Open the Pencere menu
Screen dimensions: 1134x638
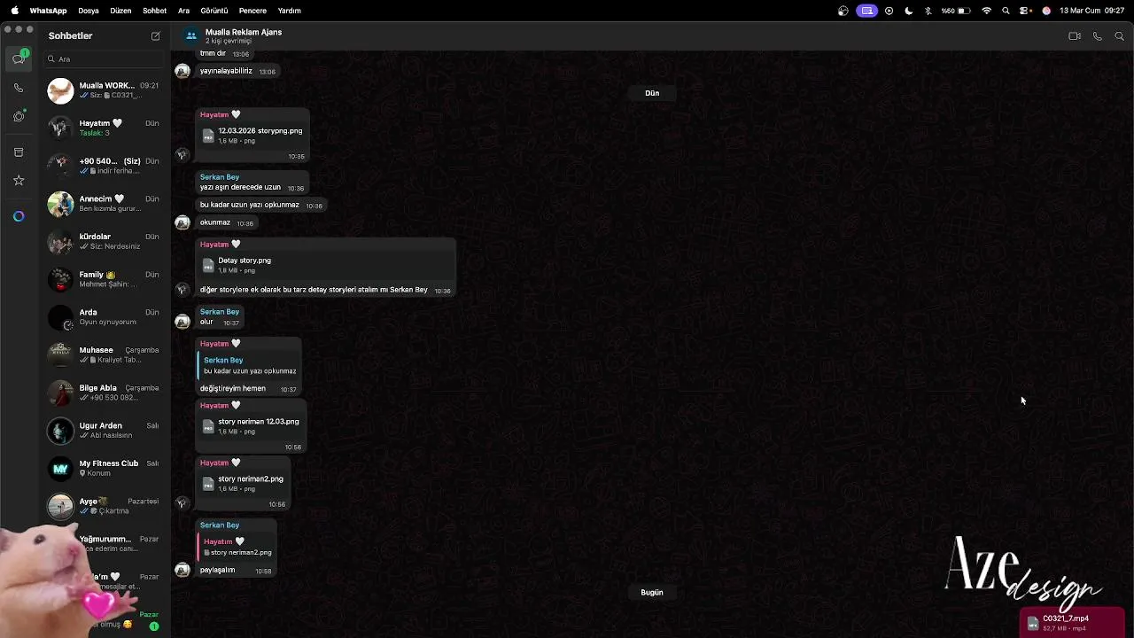click(x=252, y=11)
